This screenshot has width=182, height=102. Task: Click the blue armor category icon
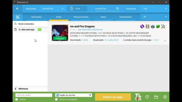(x=153, y=26)
